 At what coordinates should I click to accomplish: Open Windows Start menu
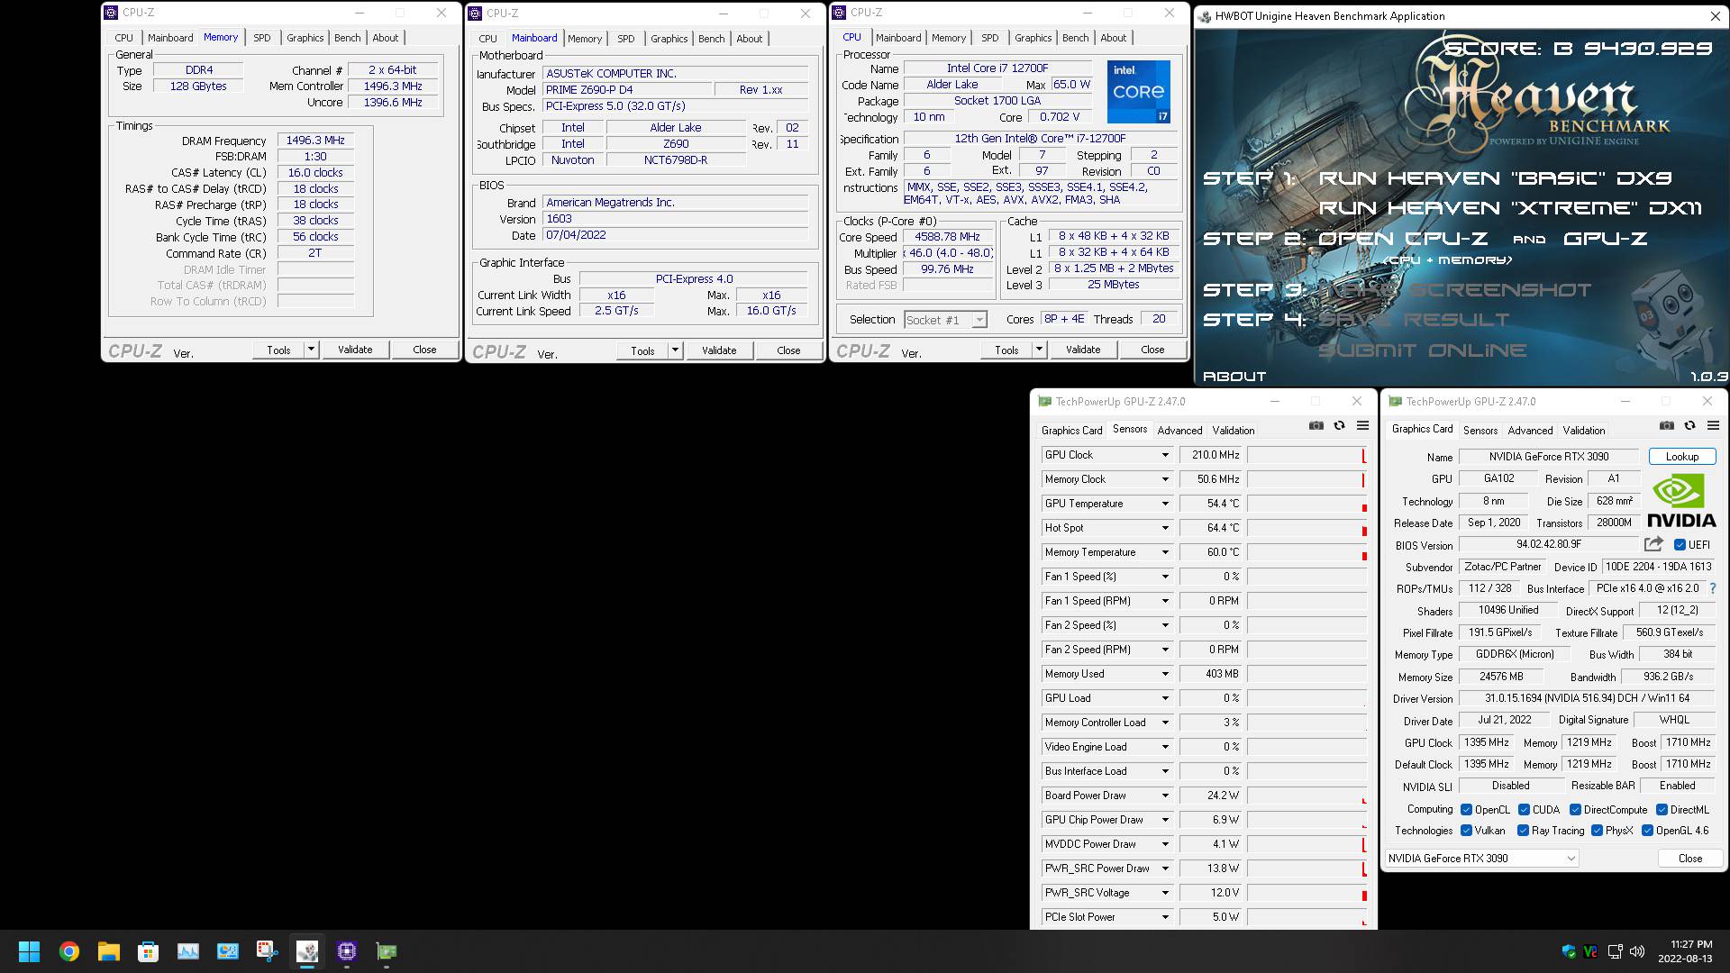point(29,951)
